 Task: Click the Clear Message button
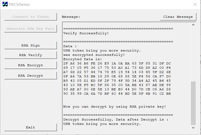coord(178,17)
